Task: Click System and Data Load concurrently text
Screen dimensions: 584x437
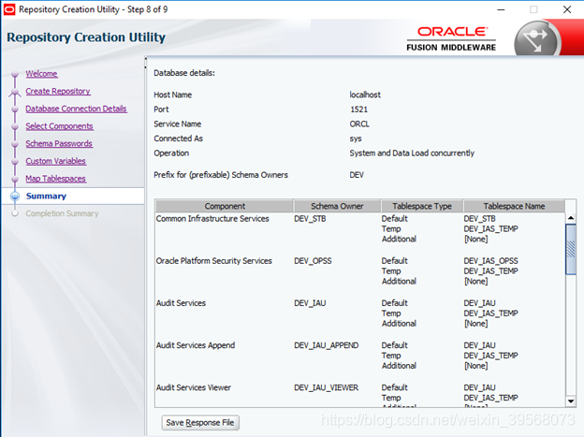Action: click(x=412, y=153)
